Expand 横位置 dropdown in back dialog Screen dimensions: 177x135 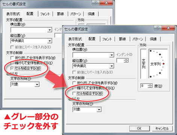50,30
